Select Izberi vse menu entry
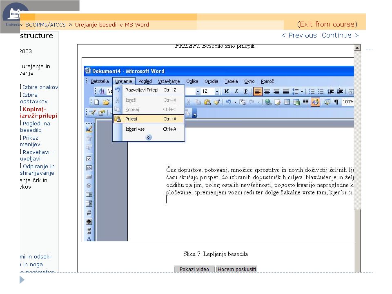 pyautogui.click(x=149, y=129)
